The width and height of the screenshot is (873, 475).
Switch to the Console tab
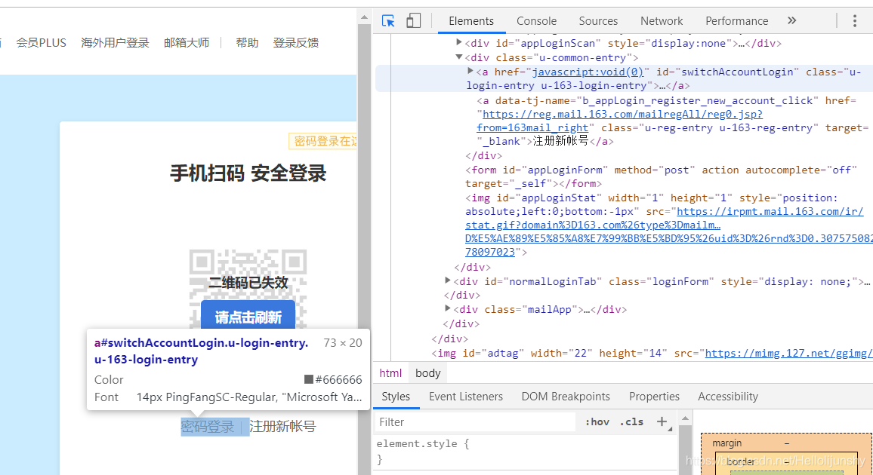536,21
